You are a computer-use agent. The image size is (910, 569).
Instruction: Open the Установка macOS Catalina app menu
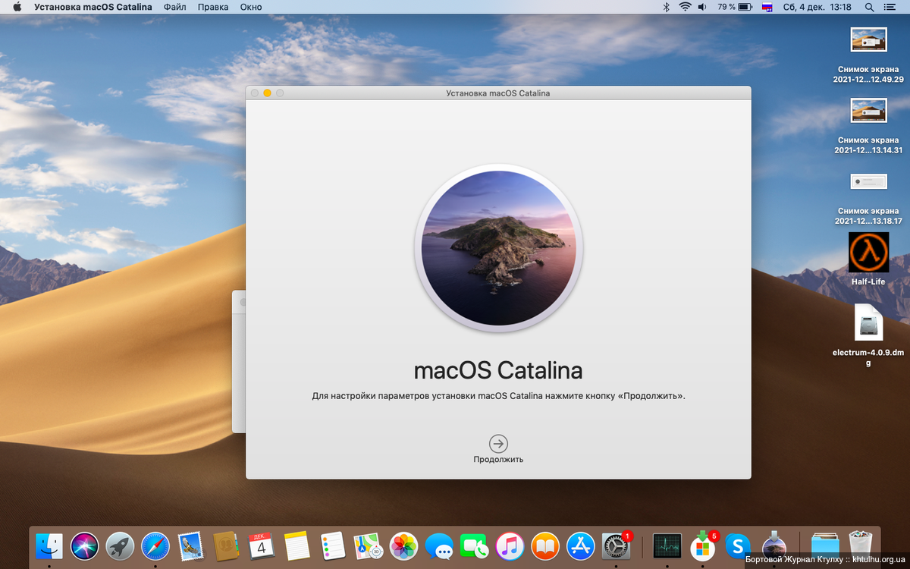93,7
